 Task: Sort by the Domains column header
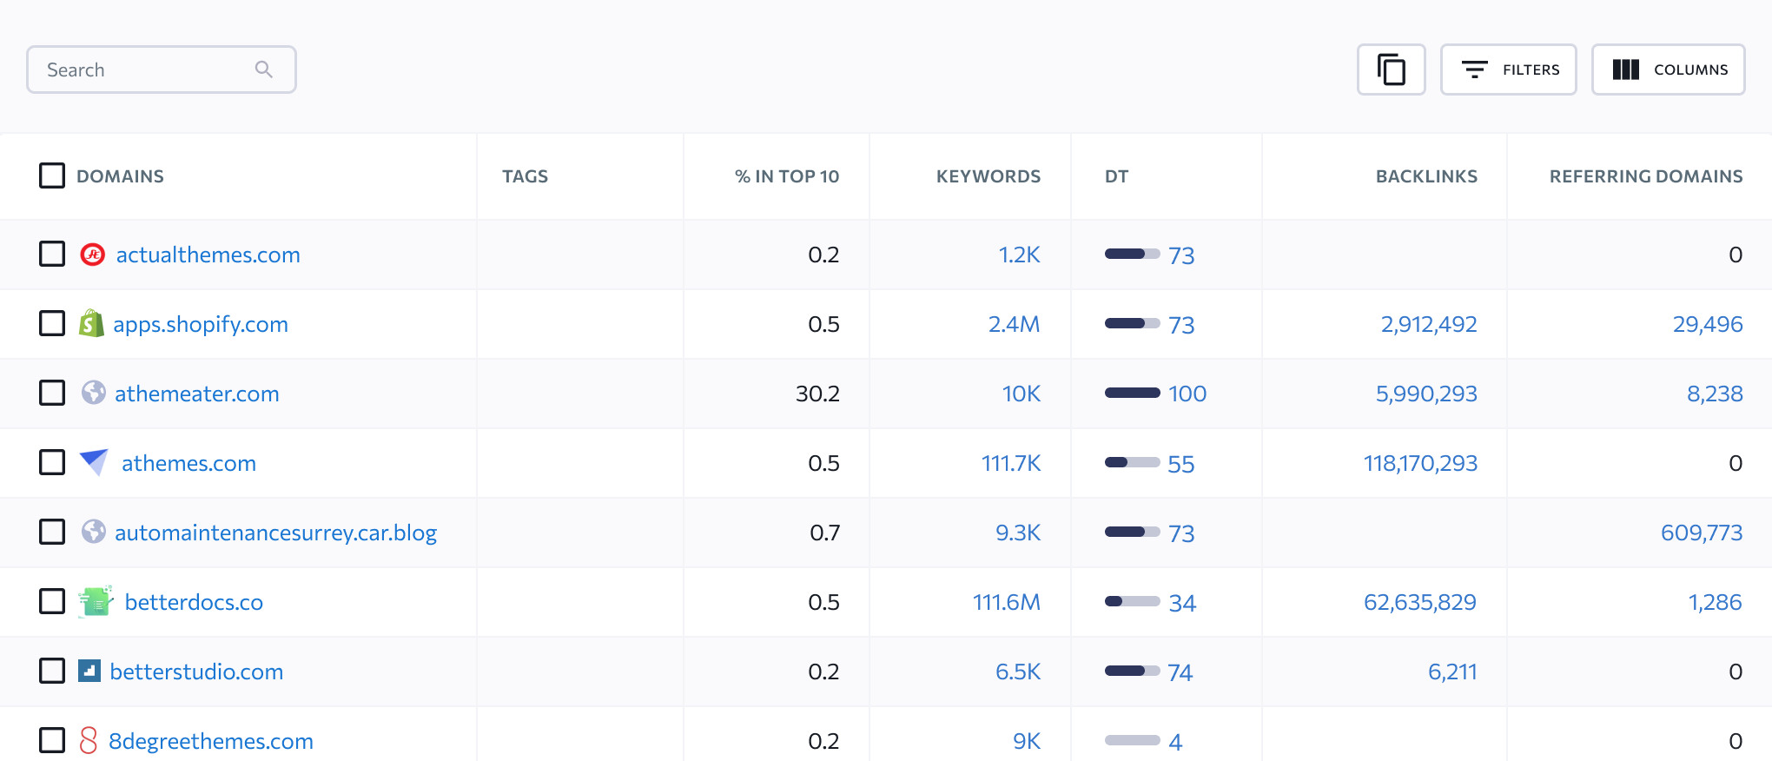(120, 176)
